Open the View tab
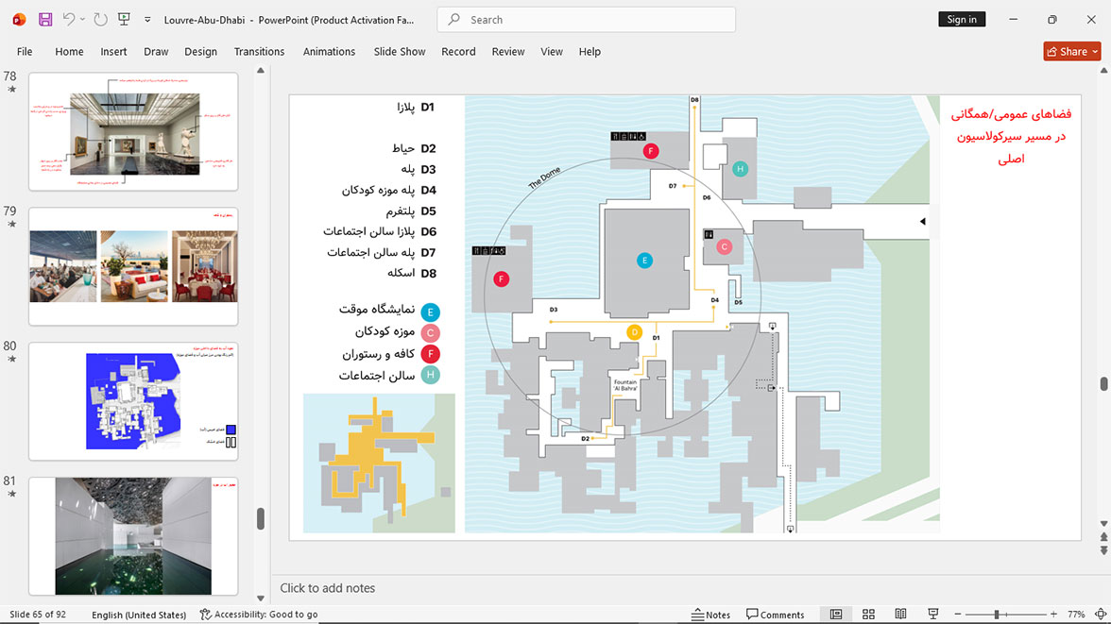The image size is (1111, 624). pyautogui.click(x=552, y=52)
